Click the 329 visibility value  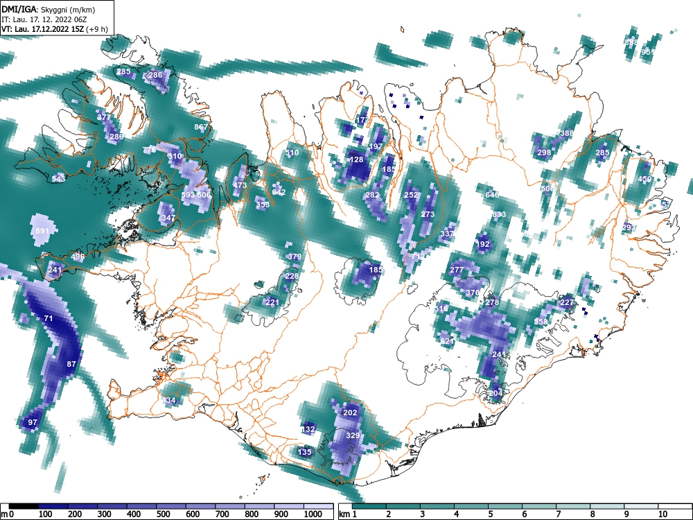(353, 435)
